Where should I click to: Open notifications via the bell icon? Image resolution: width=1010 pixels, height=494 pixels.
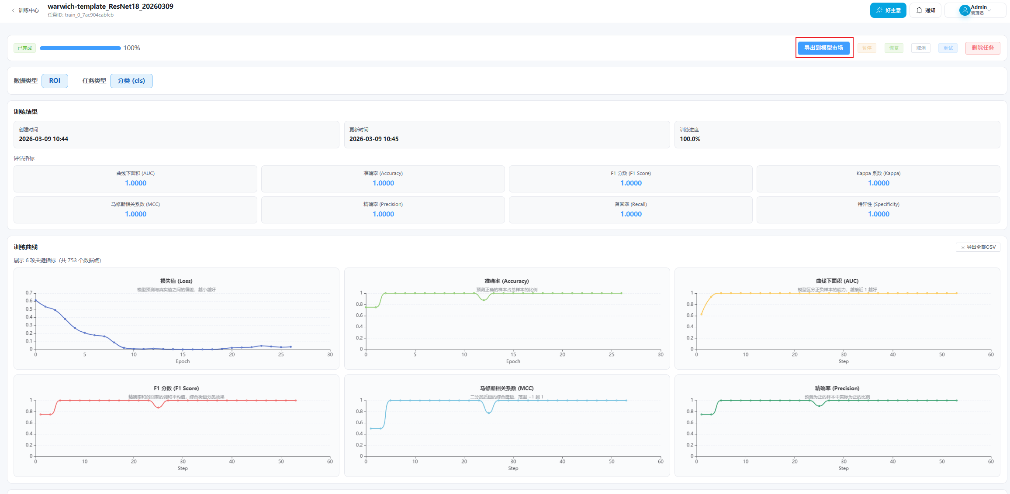pyautogui.click(x=919, y=10)
